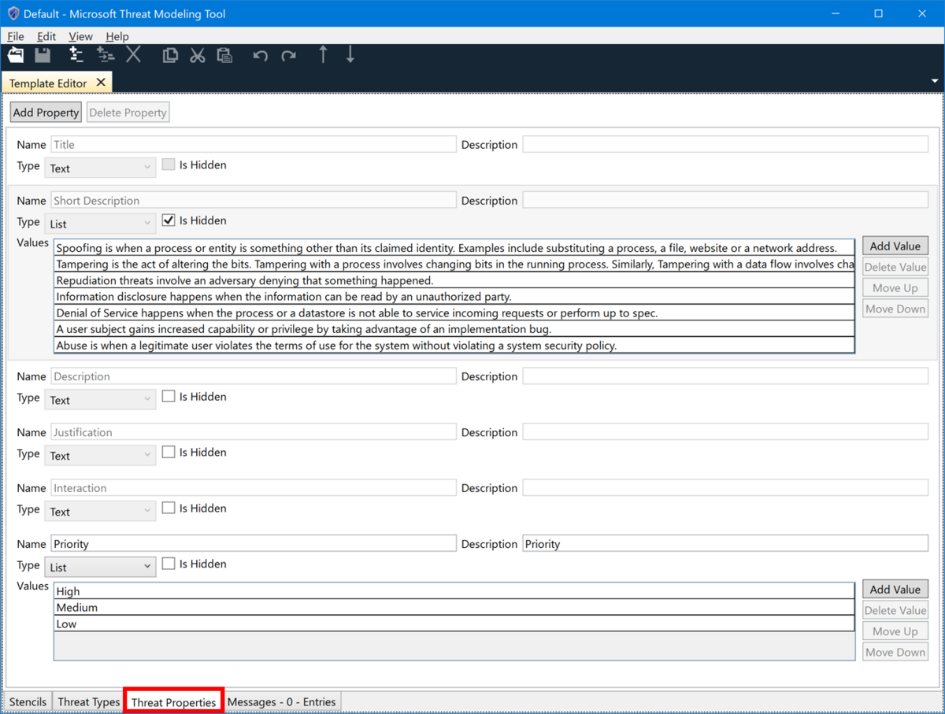
Task: Toggle Is Hidden for Title property
Action: (169, 165)
